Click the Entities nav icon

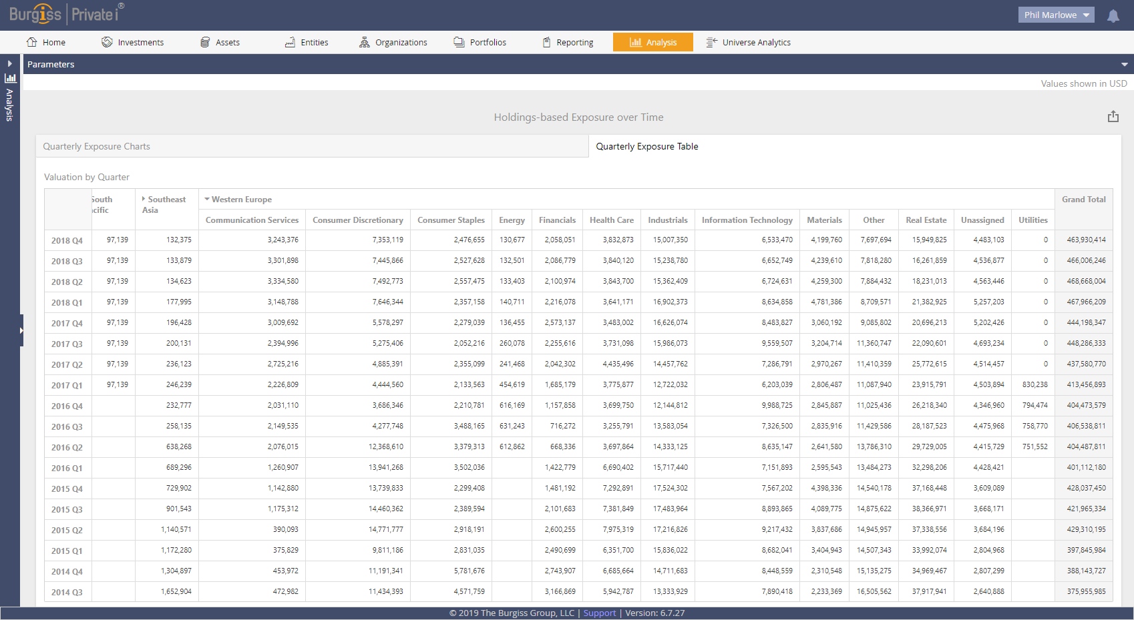290,42
